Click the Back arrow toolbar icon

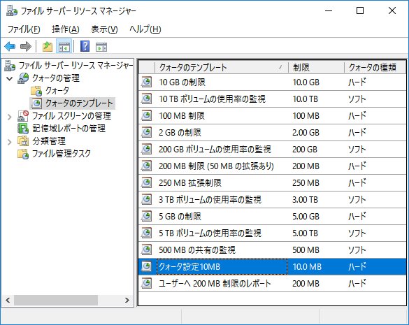(x=10, y=47)
